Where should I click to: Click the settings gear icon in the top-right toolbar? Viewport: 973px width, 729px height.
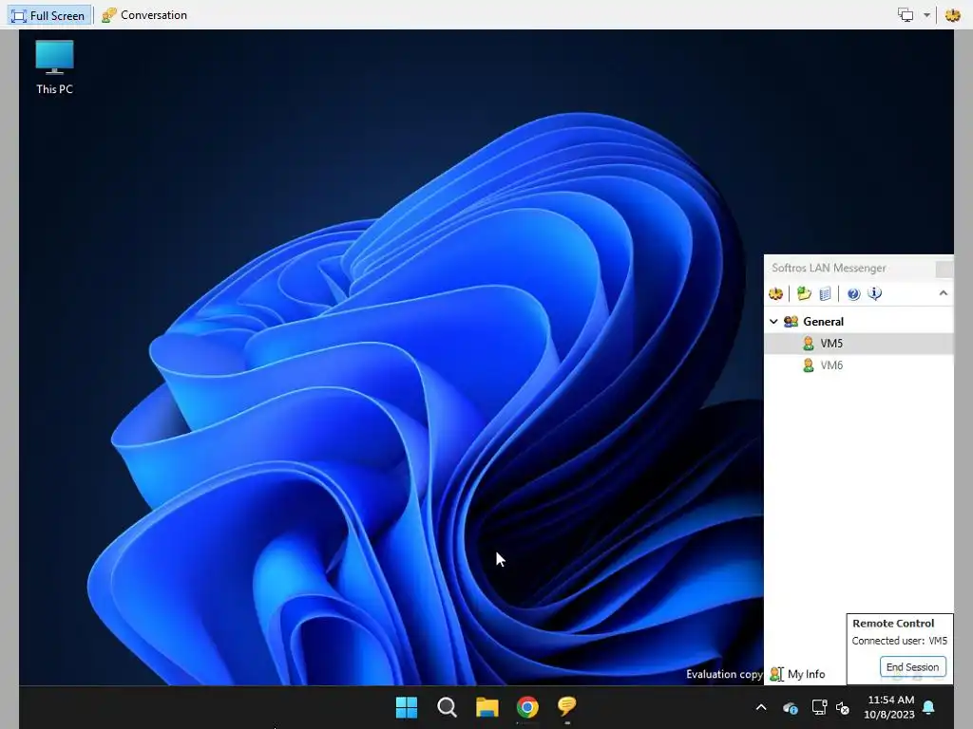pyautogui.click(x=952, y=15)
